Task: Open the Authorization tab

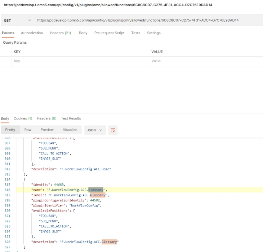Action: 32,33
